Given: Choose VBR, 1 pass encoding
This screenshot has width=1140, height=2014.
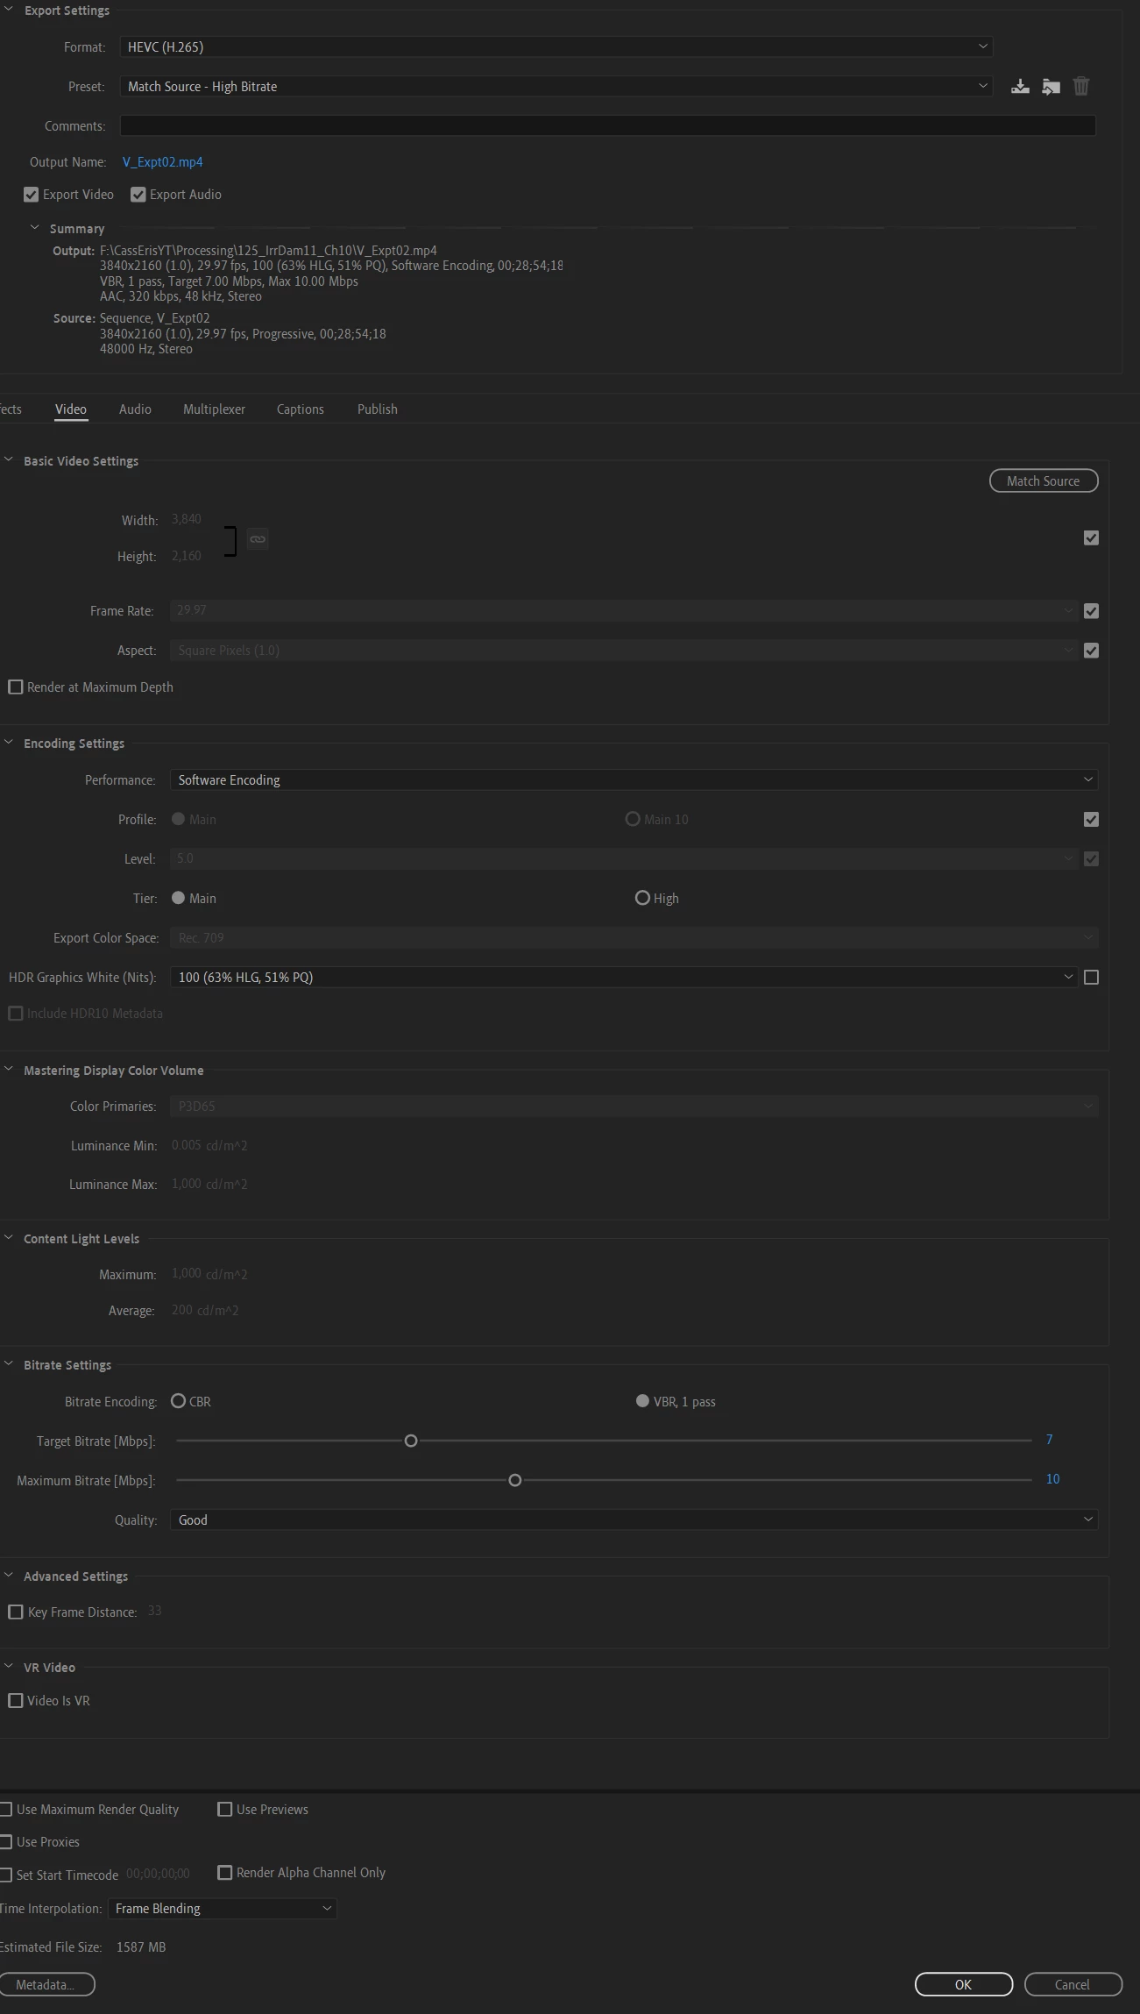Looking at the screenshot, I should [642, 1401].
